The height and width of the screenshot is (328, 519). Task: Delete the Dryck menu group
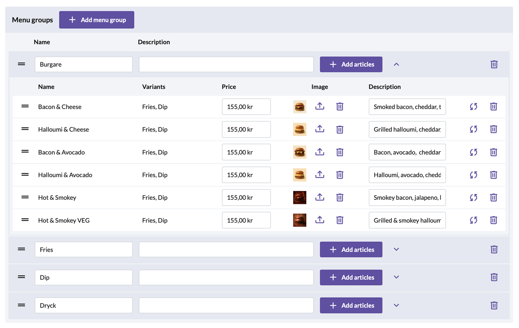click(x=494, y=305)
